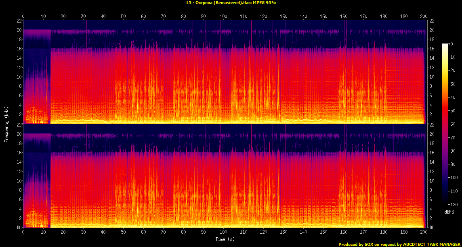Click the '+0' label on the color scale
The image size is (462, 247).
coord(451,44)
